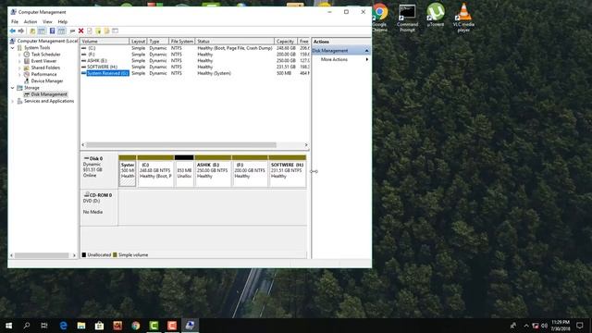592x333 pixels.
Task: Open Microsoft Edge from the taskbar
Action: [63, 325]
